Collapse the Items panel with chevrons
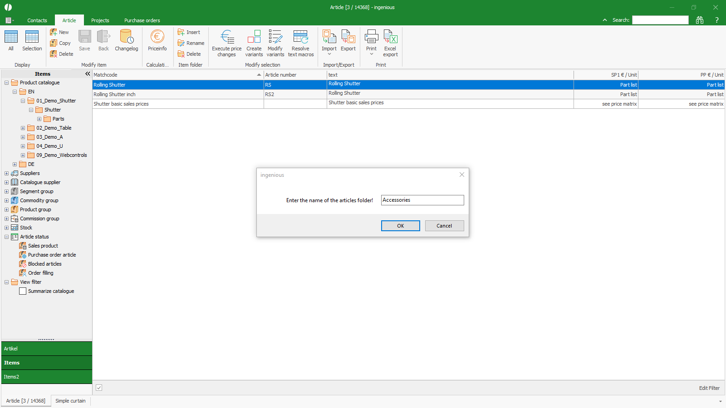The height and width of the screenshot is (408, 726). [88, 73]
